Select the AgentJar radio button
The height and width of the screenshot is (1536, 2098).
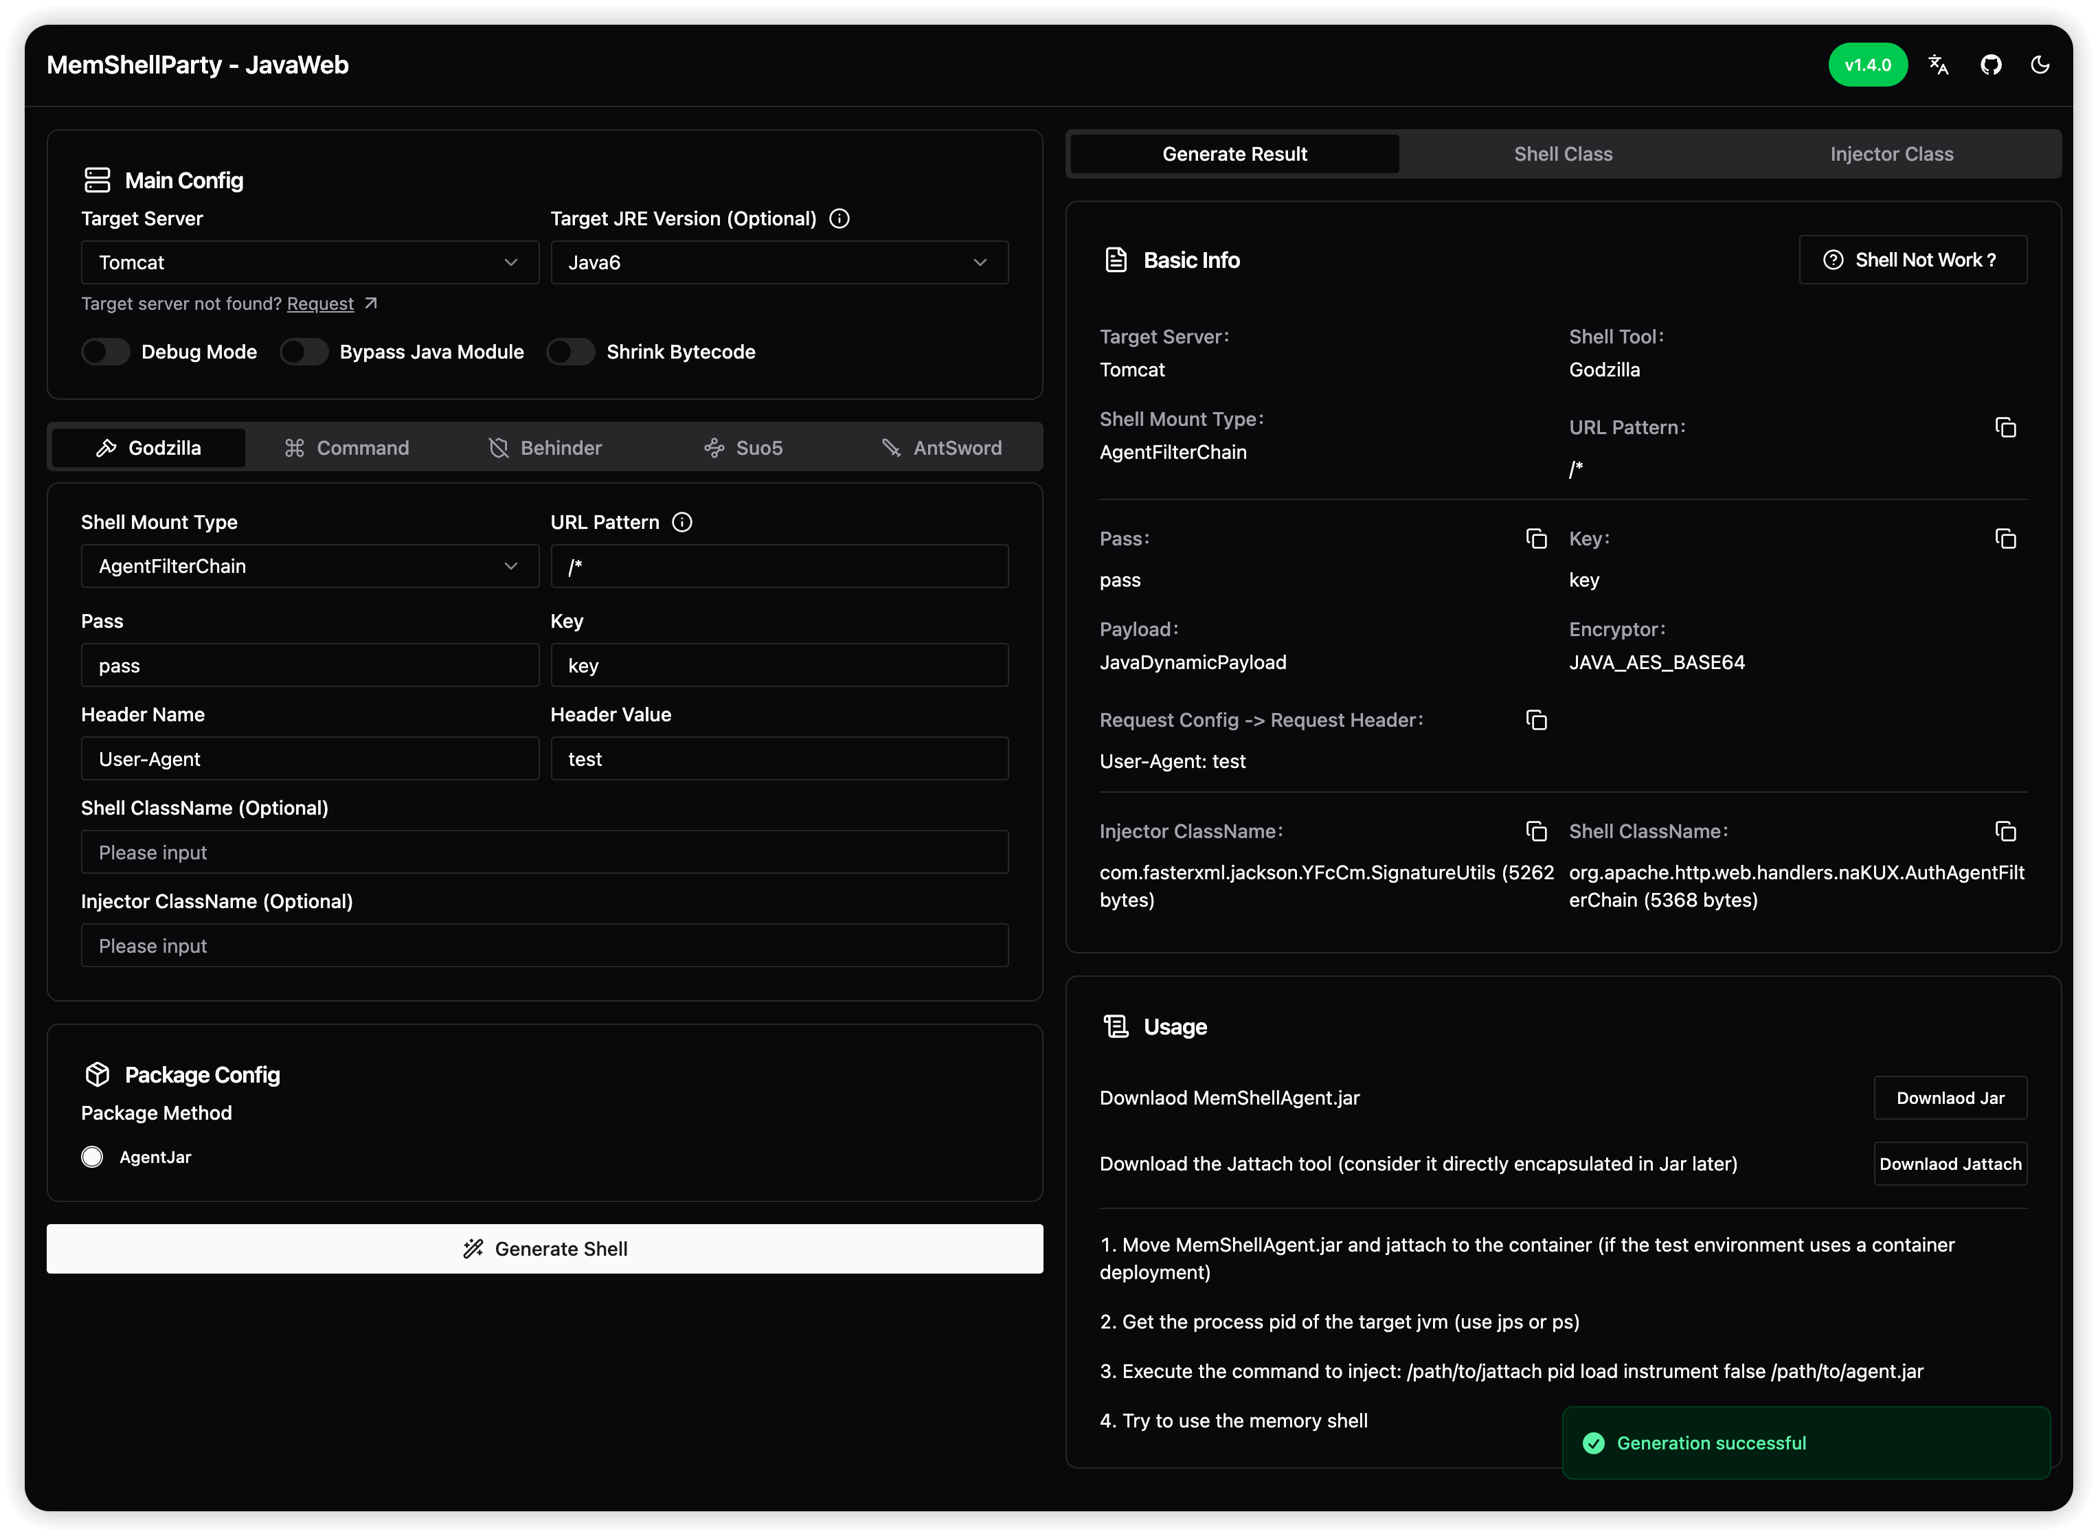pos(92,1157)
